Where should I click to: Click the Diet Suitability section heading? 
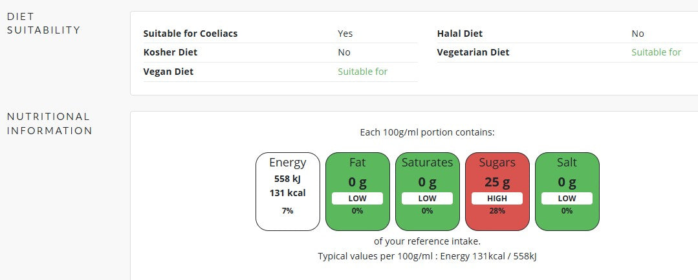click(43, 23)
